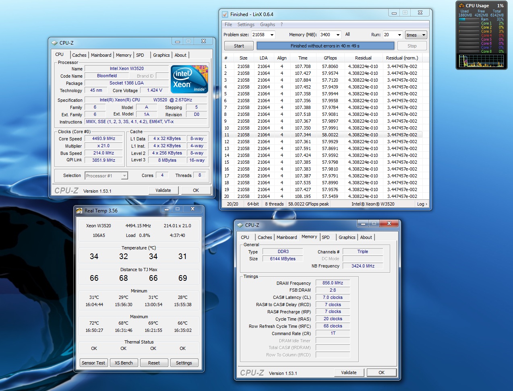This screenshot has width=513, height=391.
Task: Switch to Caches tab in top CPU-Z
Action: 79,55
